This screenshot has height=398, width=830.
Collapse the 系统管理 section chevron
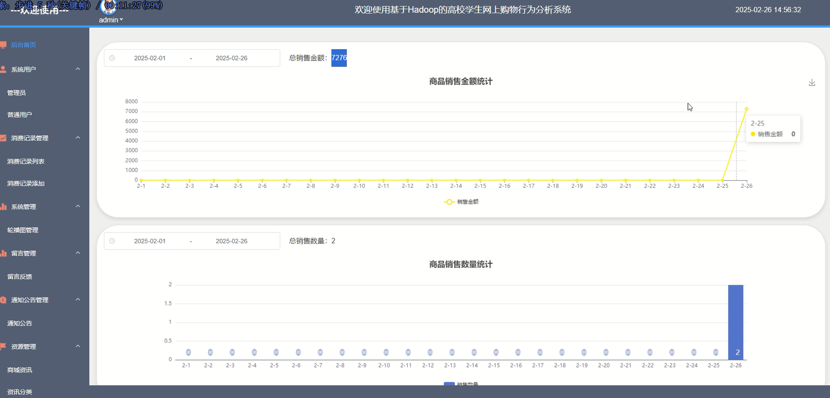click(x=78, y=206)
